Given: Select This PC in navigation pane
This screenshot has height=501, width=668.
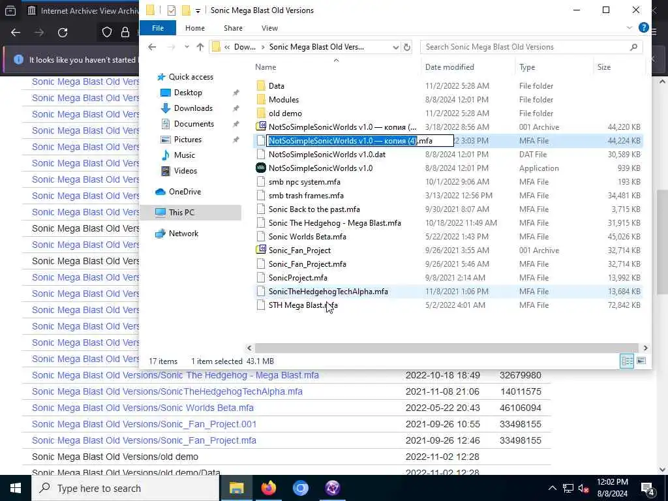Looking at the screenshot, I should (x=190, y=213).
